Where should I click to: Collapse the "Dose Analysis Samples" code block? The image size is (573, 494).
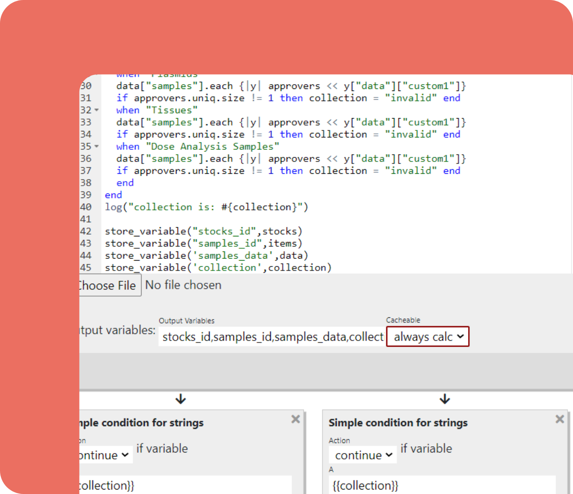click(x=96, y=146)
